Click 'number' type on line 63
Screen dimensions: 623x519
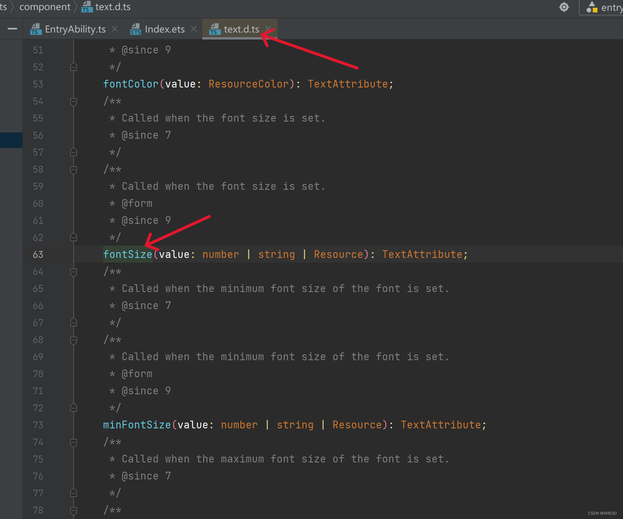point(221,254)
